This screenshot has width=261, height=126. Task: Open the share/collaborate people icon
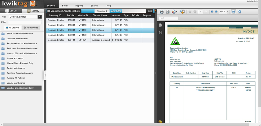pos(173,12)
